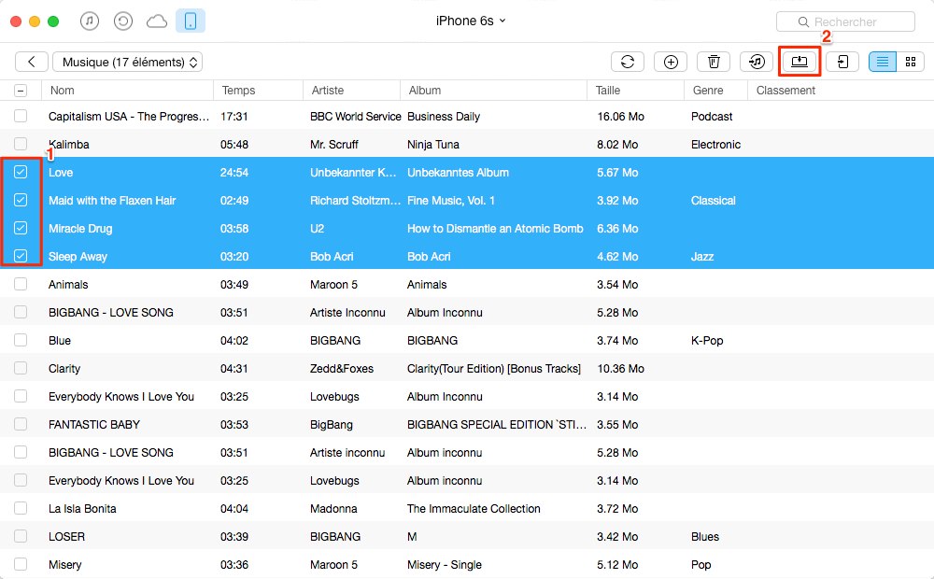This screenshot has width=934, height=579.
Task: Sort by the Album column header
Action: tap(494, 91)
